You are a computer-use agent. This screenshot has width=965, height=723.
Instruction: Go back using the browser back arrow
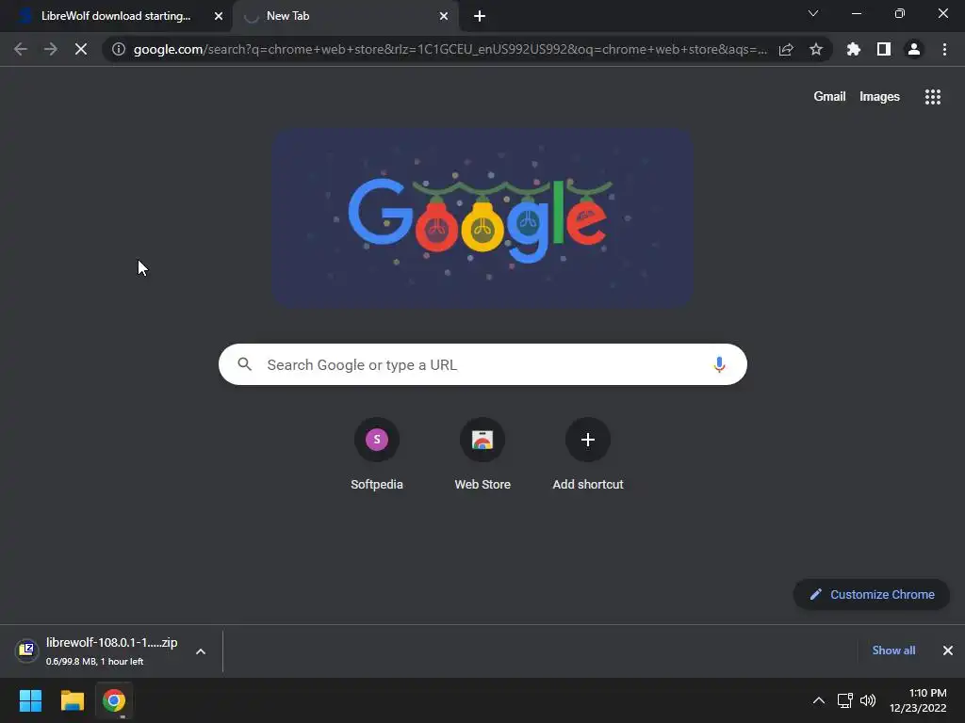click(21, 49)
